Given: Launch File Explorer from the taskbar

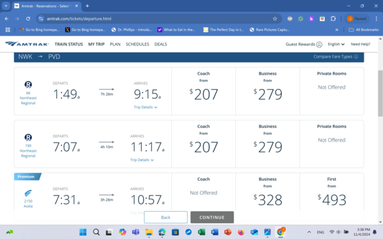Looking at the screenshot, I should click(x=149, y=232).
